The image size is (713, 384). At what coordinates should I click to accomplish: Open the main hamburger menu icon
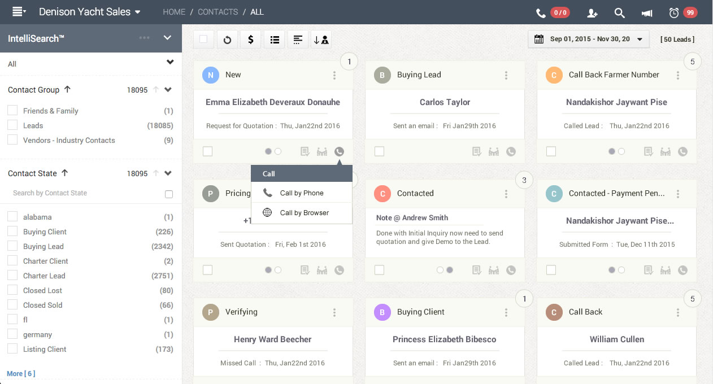pyautogui.click(x=18, y=12)
